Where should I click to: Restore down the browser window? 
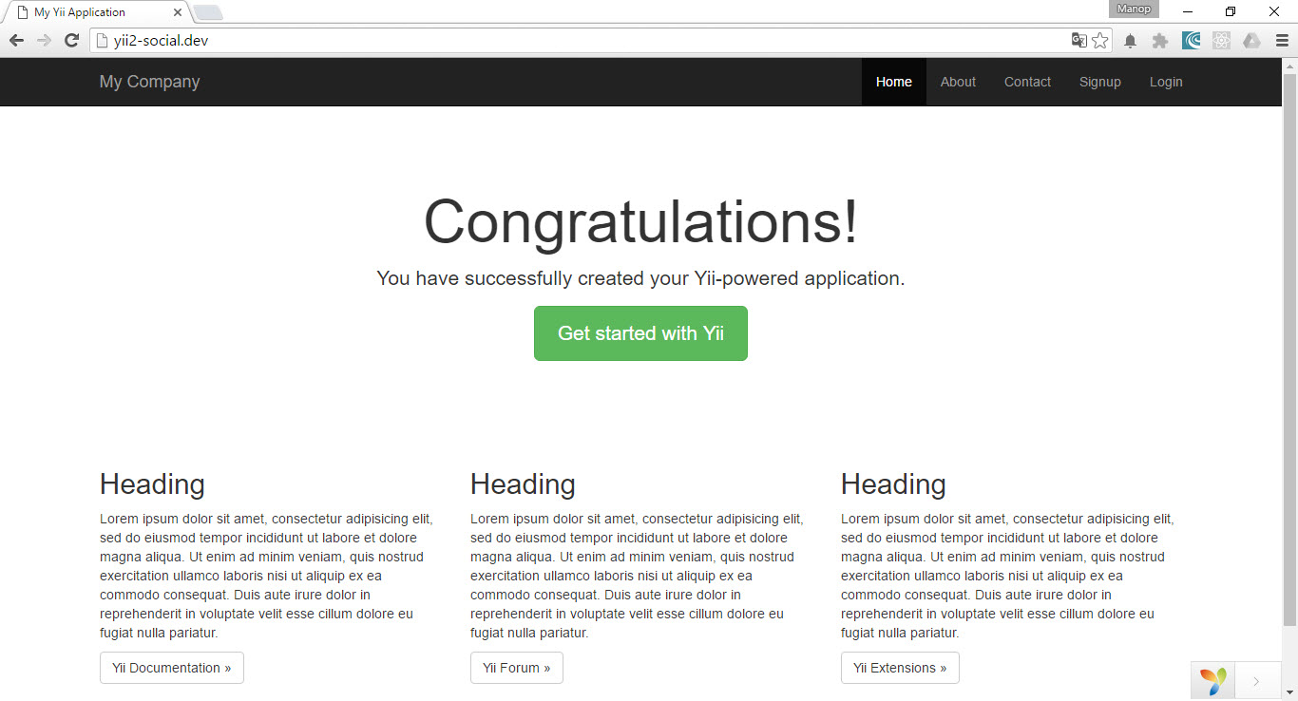1231,11
